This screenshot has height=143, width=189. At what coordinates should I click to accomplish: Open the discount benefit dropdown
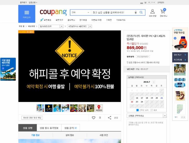click(x=143, y=56)
